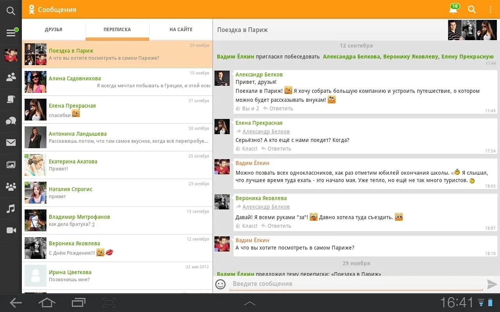Expand the bottom bar up chevron
This screenshot has width=500, height=312.
point(250,303)
